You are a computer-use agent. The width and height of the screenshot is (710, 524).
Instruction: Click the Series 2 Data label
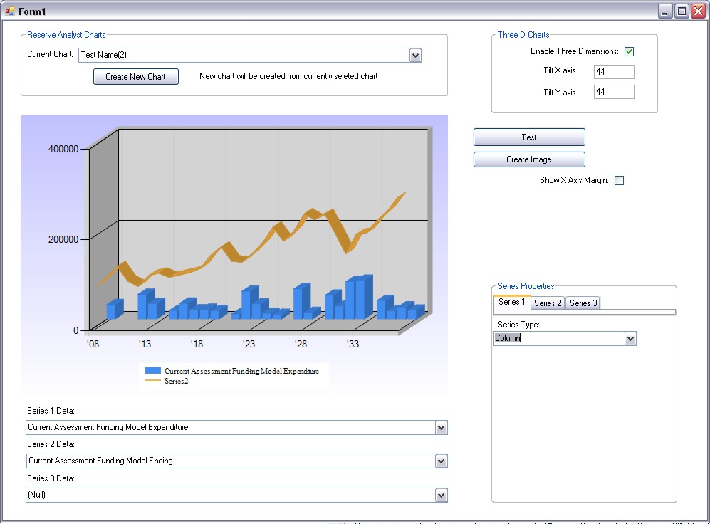pos(51,444)
